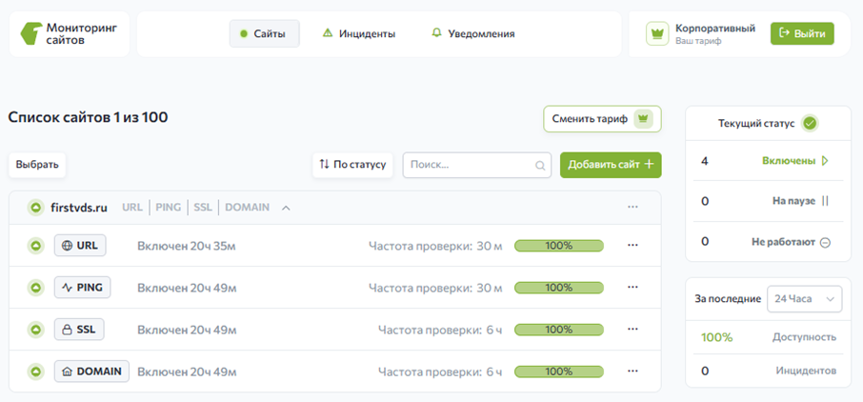The image size is (863, 402).
Task: Click the grey SSL label in firstvds.ru header
Action: [x=203, y=208]
